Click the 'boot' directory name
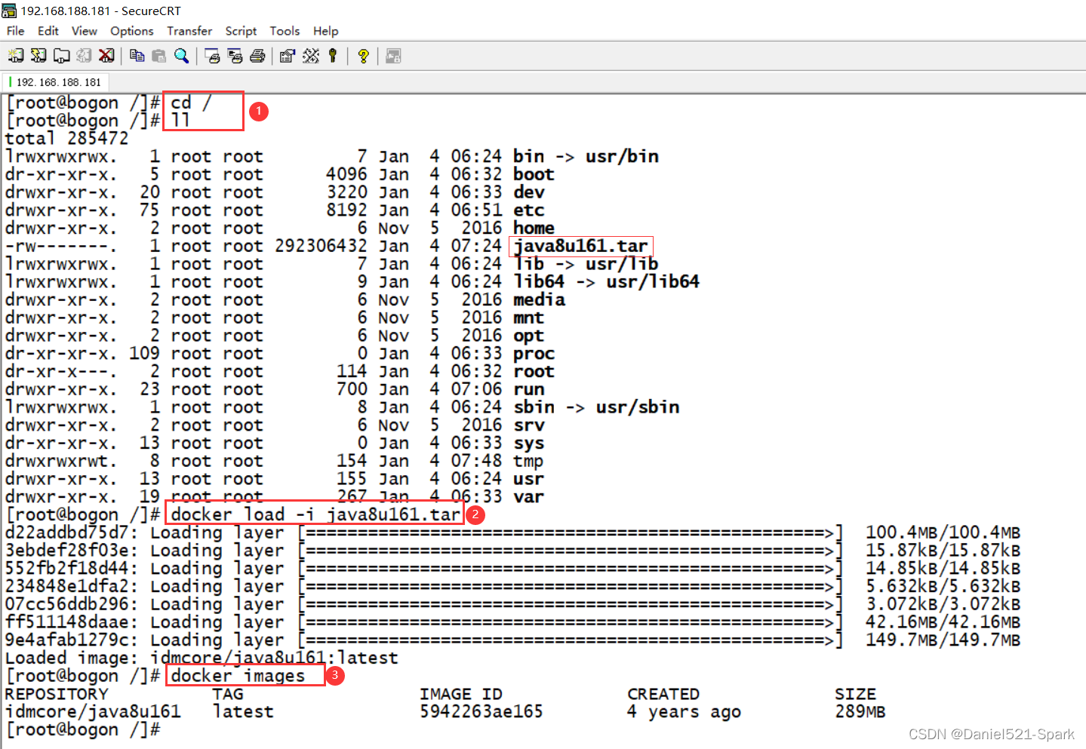1086x749 pixels. point(534,175)
